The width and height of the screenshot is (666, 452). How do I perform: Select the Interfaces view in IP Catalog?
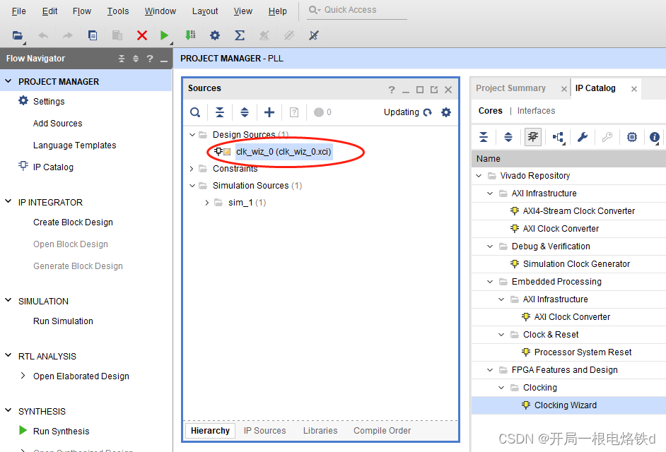[x=536, y=111]
